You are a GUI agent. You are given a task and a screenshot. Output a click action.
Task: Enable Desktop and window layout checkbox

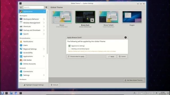click(x=69, y=49)
